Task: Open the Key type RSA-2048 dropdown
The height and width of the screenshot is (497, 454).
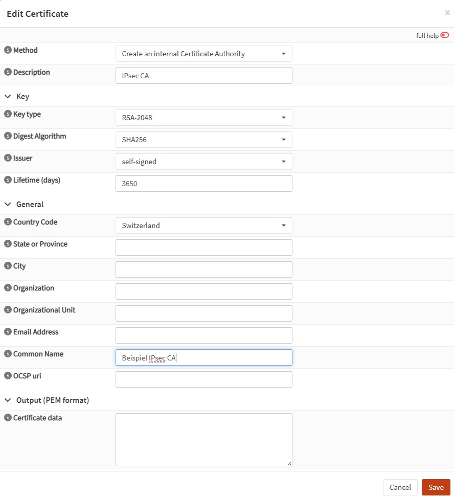Action: (203, 118)
